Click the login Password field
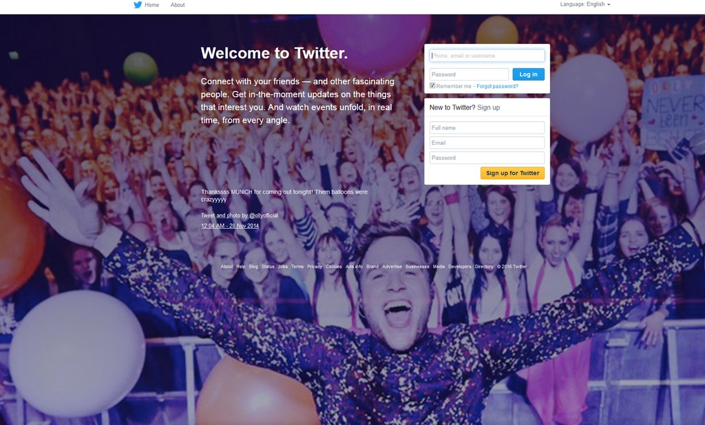This screenshot has height=425, width=705. 469,74
